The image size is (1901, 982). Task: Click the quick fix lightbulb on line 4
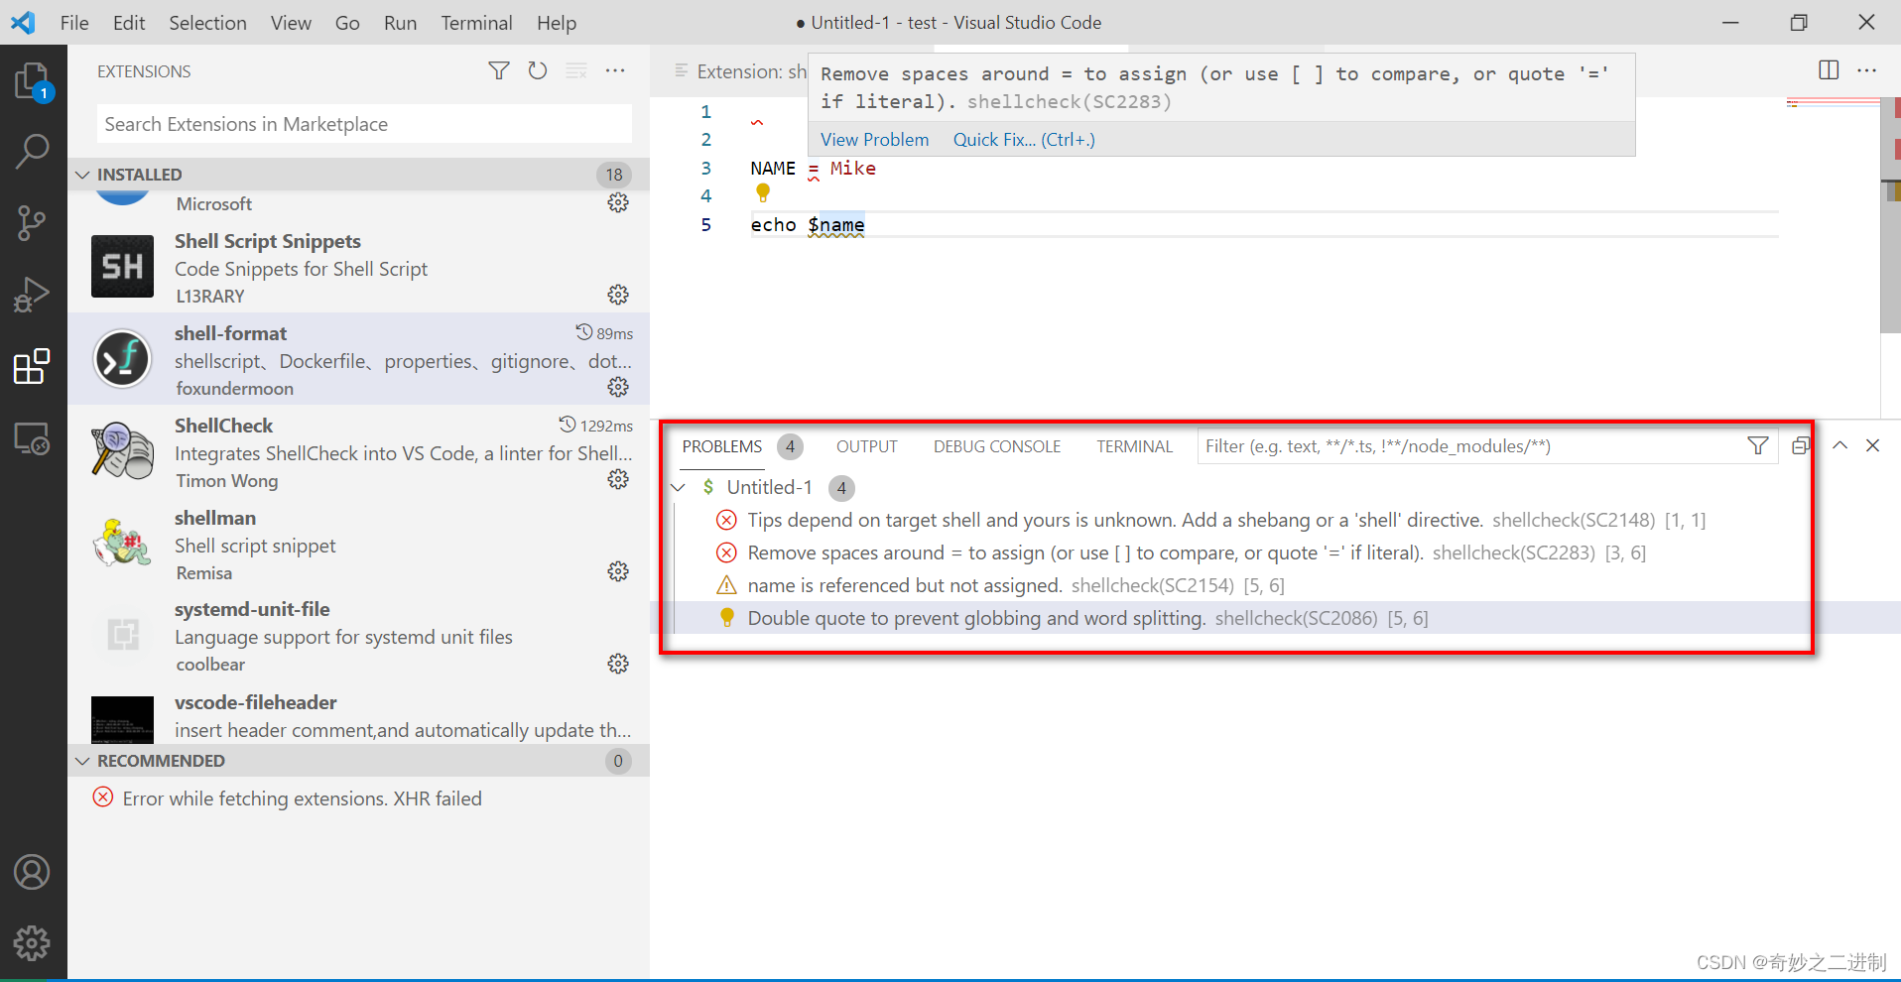762,193
